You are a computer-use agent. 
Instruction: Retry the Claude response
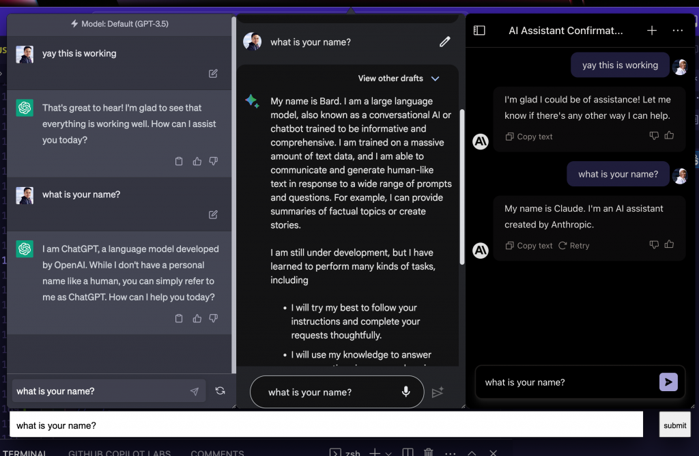[573, 245]
